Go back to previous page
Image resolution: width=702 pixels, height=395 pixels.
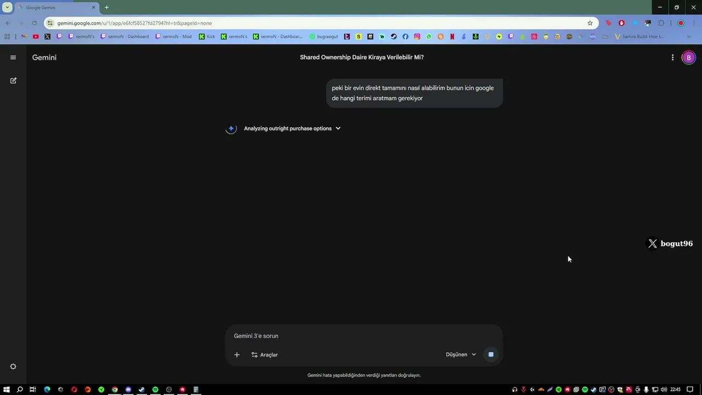point(8,23)
